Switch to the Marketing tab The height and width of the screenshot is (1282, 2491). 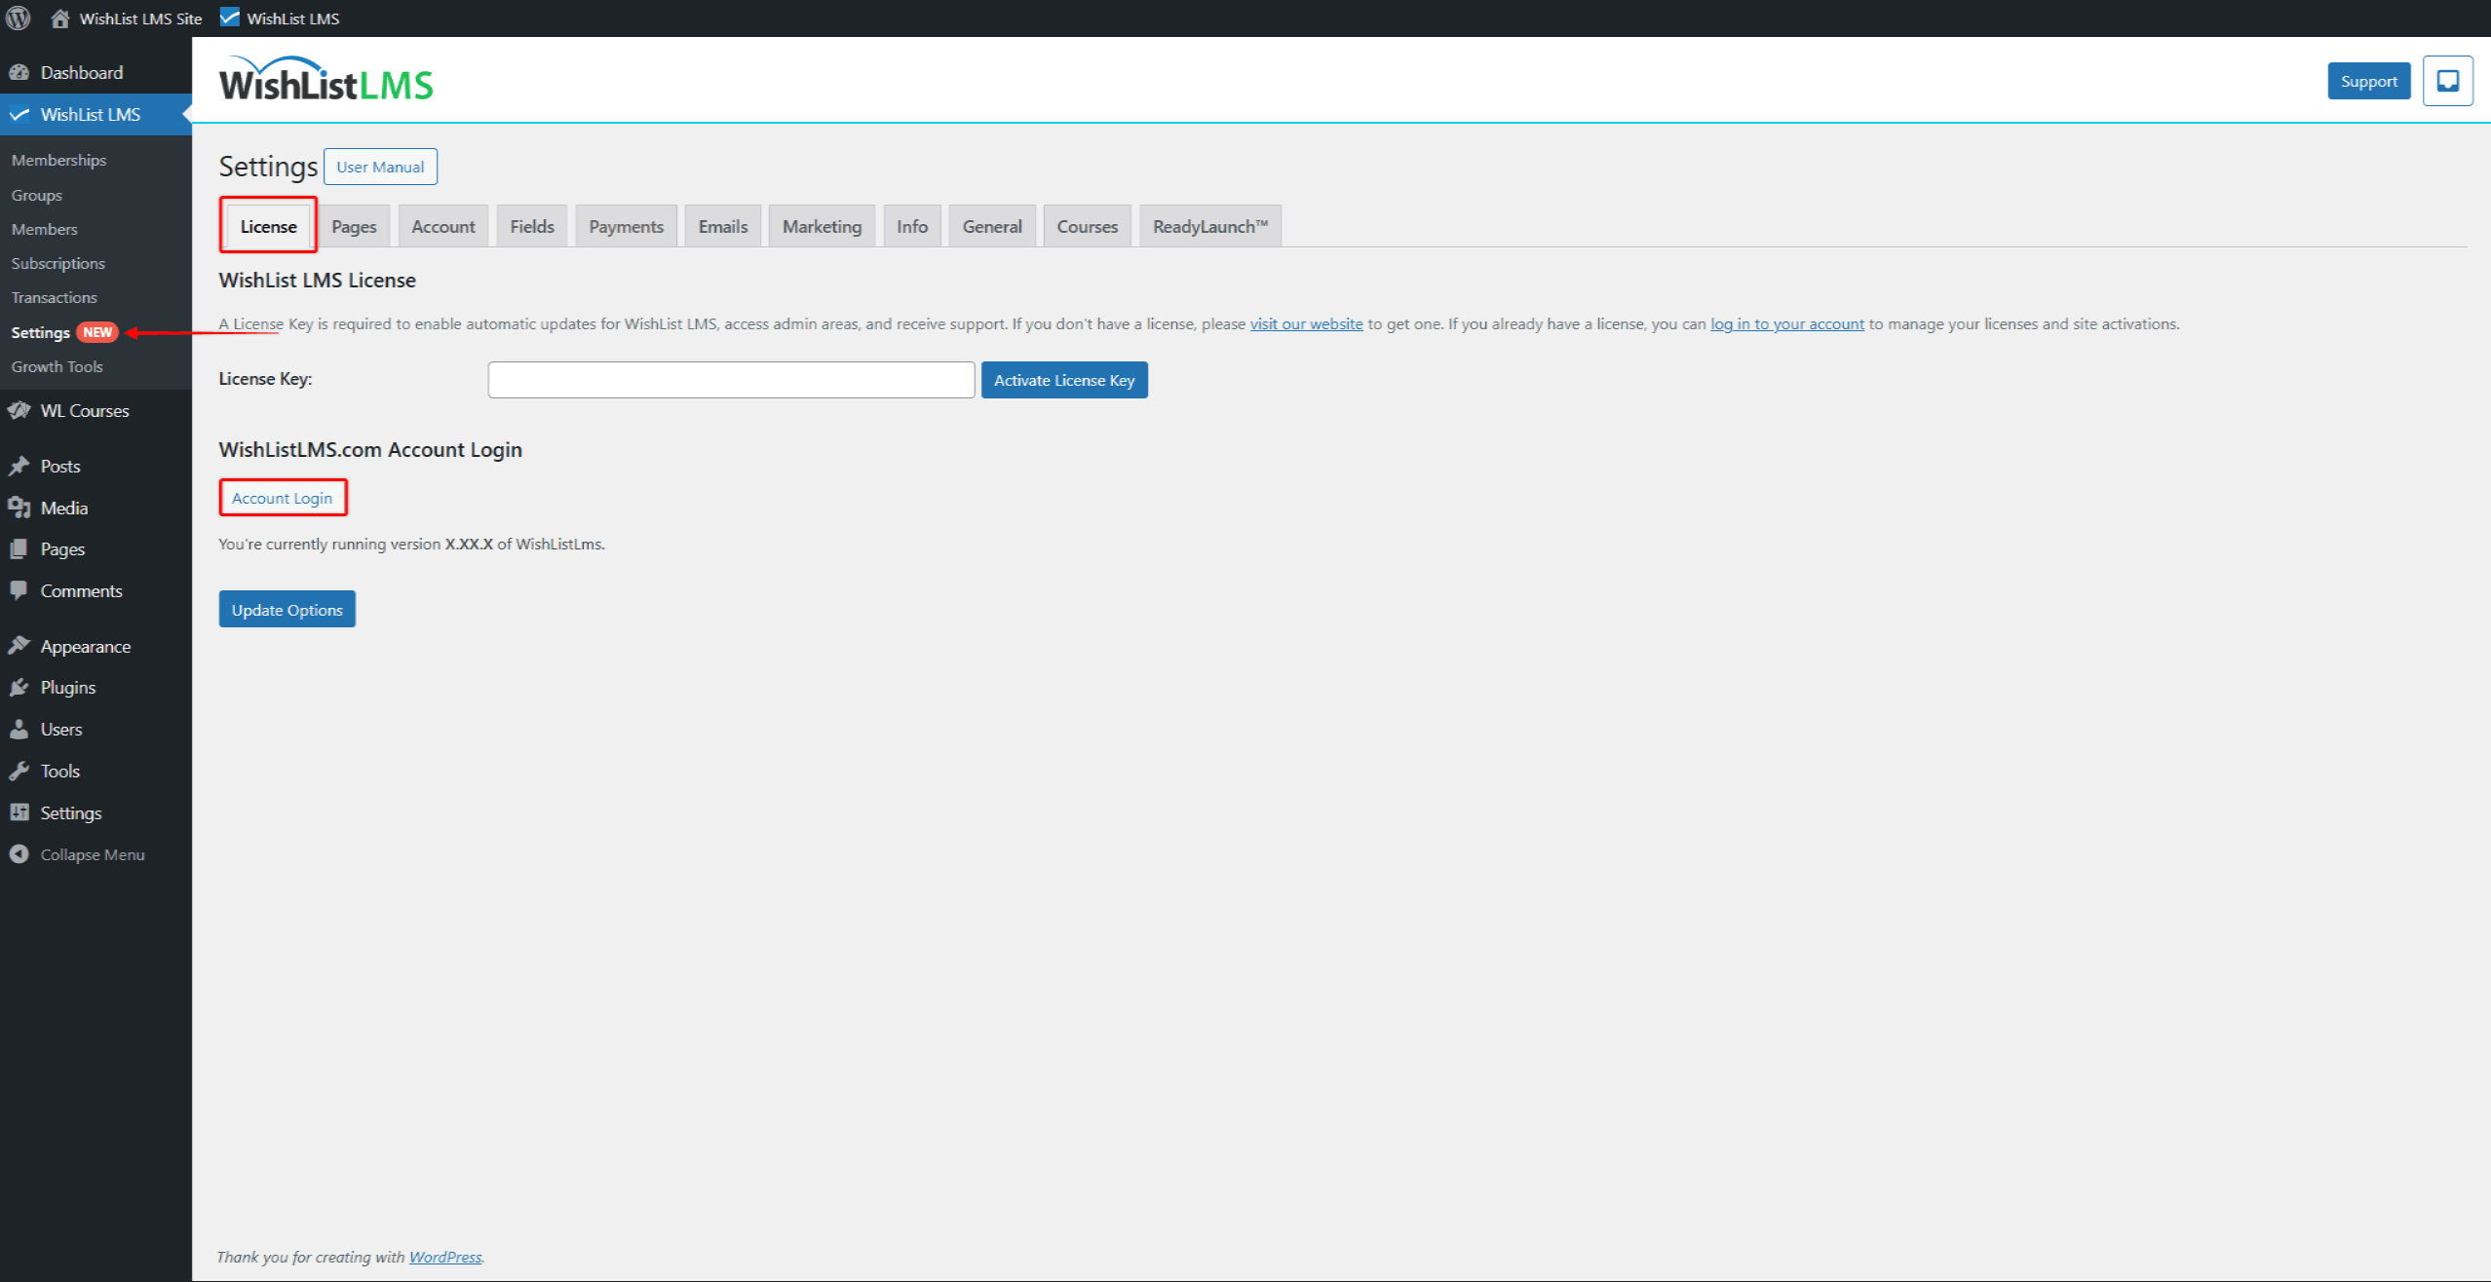pos(822,225)
